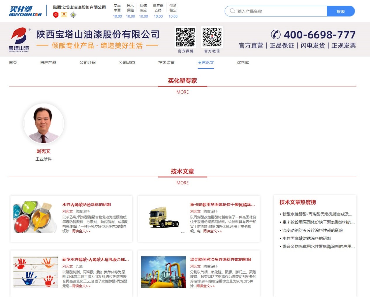Open the 优料库 tab
The width and height of the screenshot is (370, 297).
coord(243,62)
